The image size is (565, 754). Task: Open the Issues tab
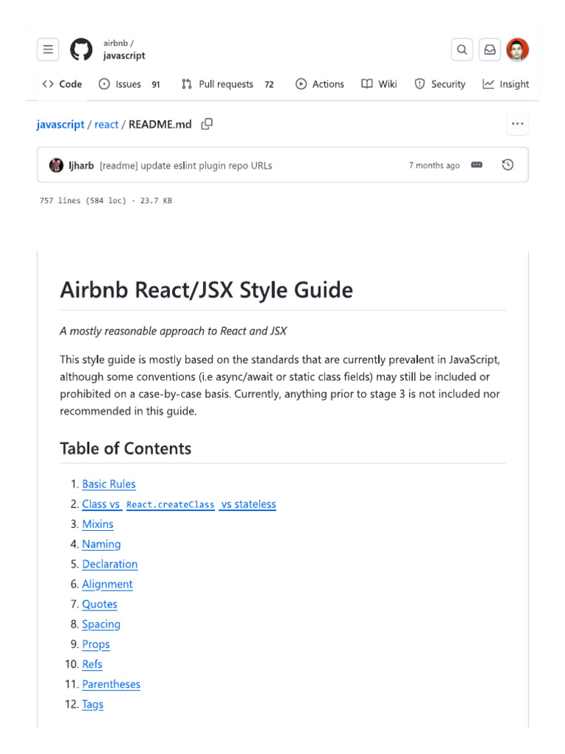pos(129,84)
